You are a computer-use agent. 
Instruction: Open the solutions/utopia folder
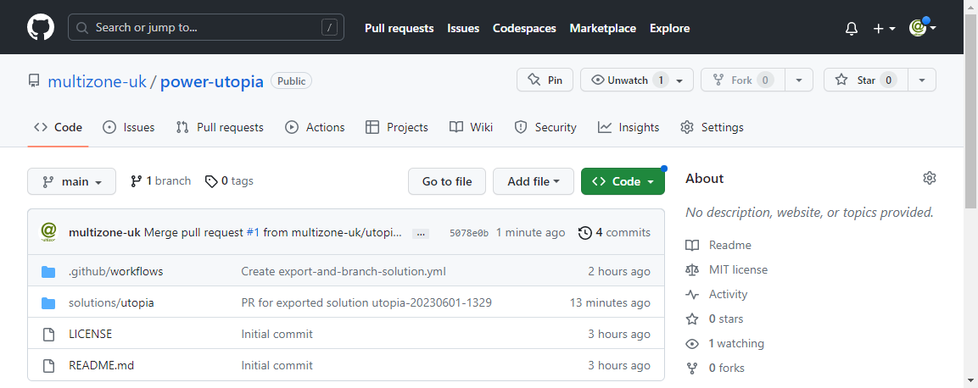tap(111, 302)
